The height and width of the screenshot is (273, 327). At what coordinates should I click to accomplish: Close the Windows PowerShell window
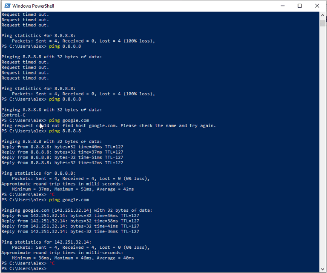[x=317, y=6]
